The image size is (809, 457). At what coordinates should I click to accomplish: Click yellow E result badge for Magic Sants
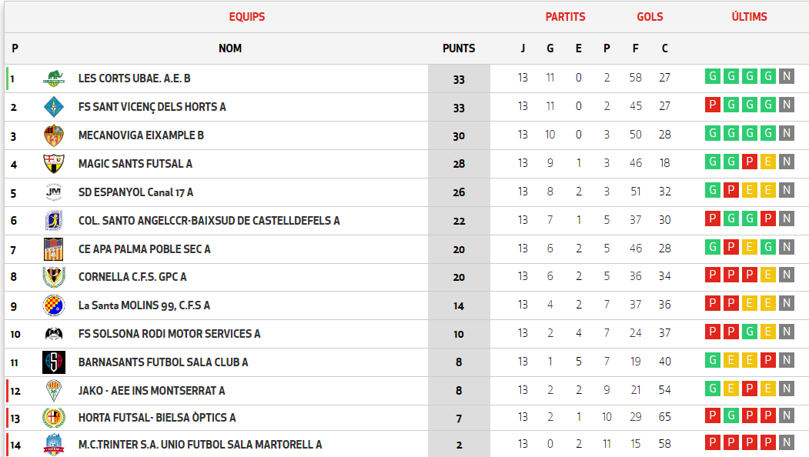click(767, 162)
